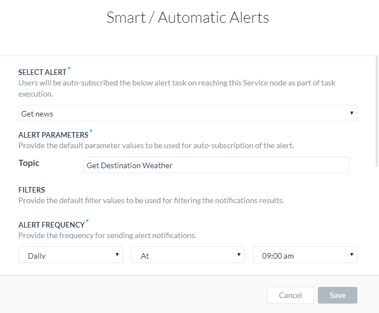Click the 09:00 am dropdown arrow icon
Screen dimensions: 379x313
click(x=352, y=254)
